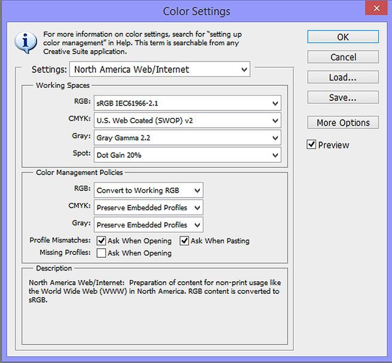392x363 pixels.
Task: Close the Color Settings dialog
Action: coord(376,8)
